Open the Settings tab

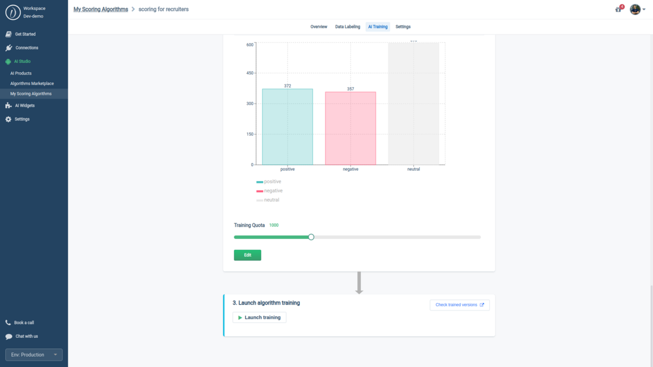[403, 27]
